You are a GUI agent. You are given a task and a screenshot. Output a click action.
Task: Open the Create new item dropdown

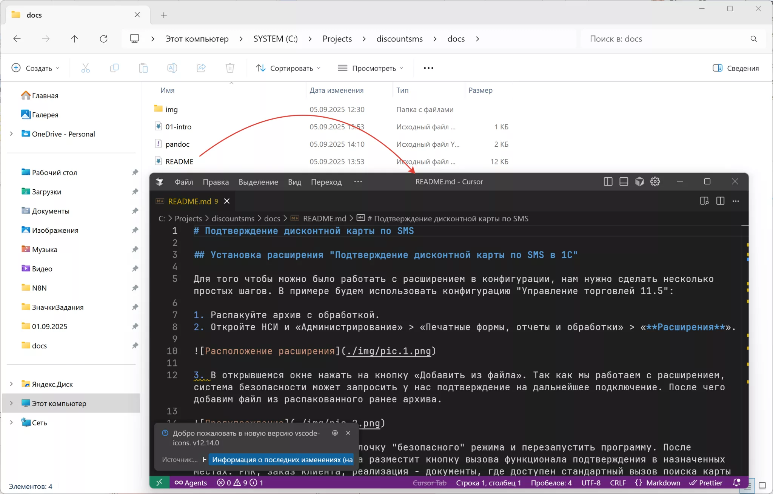[36, 68]
